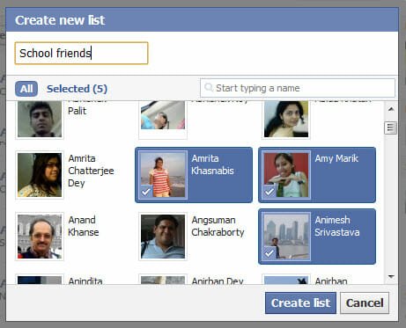Click the Angsuman Chakraborty name
The image size is (406, 328).
tap(218, 226)
